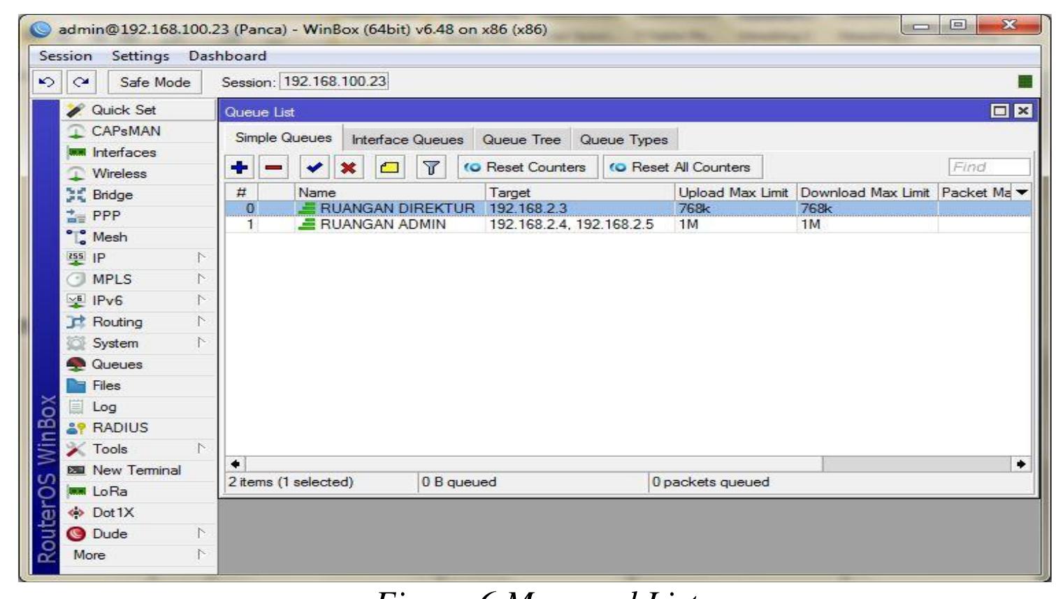This screenshot has width=1056, height=599.
Task: Click the yellow Comment note icon
Action: (x=389, y=168)
